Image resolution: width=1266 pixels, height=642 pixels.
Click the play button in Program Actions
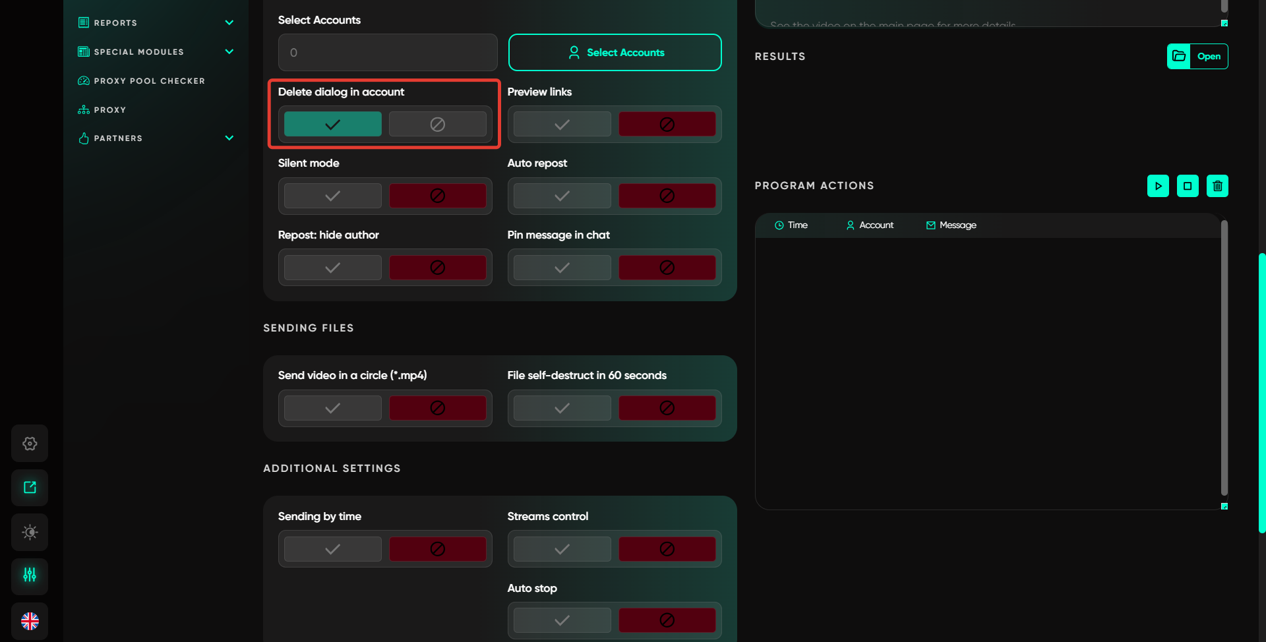[1158, 186]
